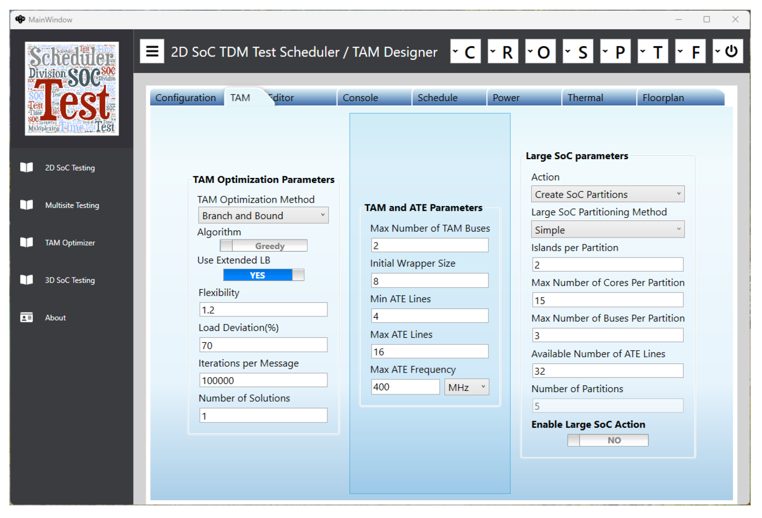Open TAM Optimizer from sidebar
The width and height of the screenshot is (762, 518).
pos(70,243)
